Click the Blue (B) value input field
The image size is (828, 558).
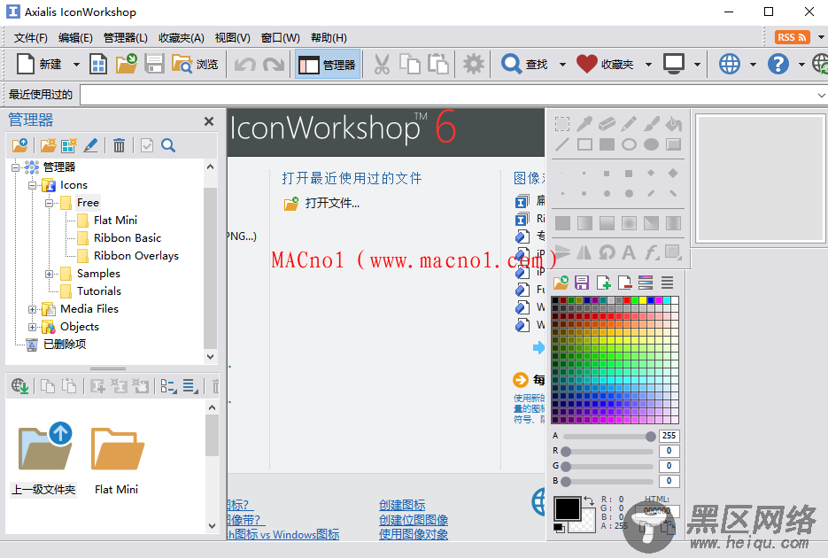(x=669, y=481)
